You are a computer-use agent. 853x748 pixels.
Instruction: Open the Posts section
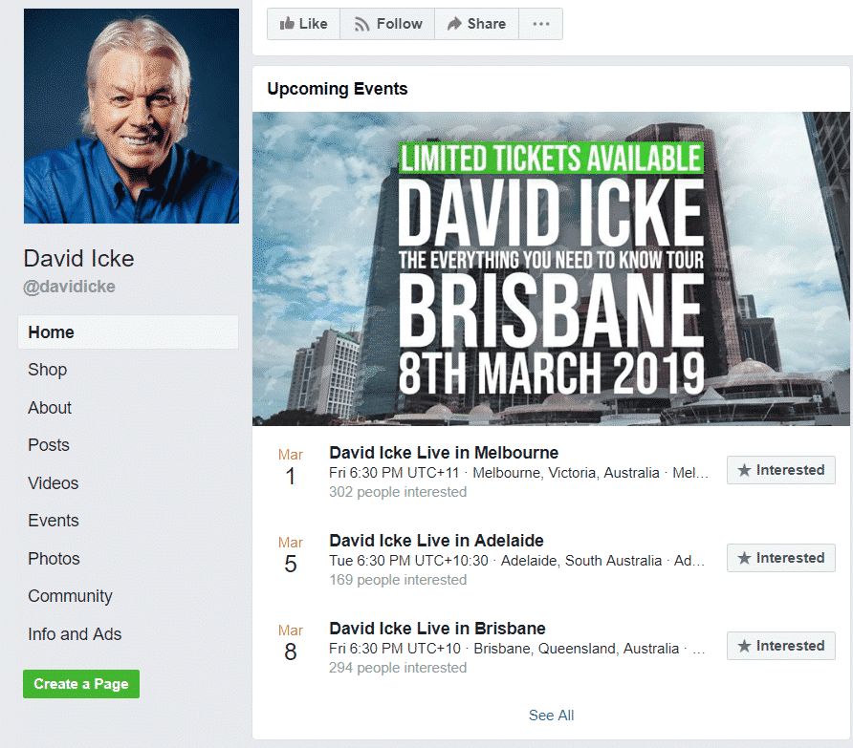[49, 445]
